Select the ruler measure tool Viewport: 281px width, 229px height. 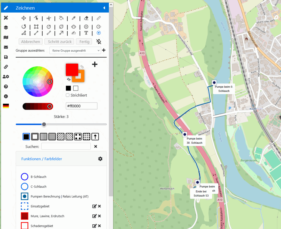[x=99, y=18]
